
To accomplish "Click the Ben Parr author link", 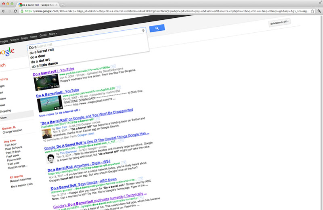I will pos(61,128).
